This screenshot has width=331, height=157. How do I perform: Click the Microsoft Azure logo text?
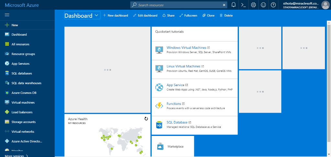[22, 5]
